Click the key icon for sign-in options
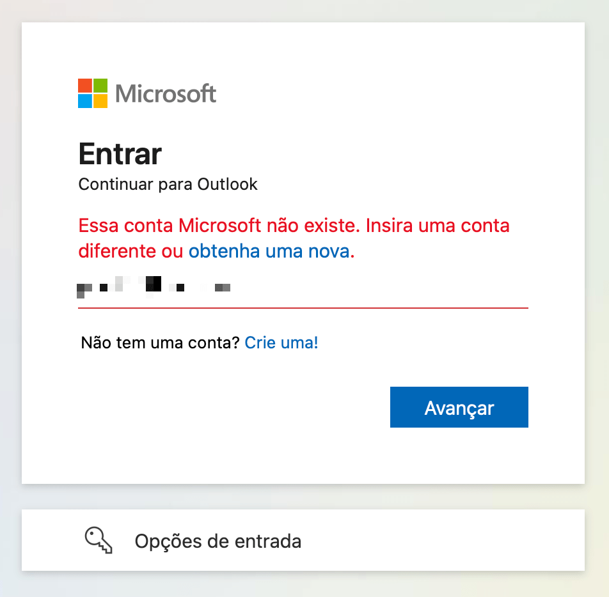 click(99, 541)
